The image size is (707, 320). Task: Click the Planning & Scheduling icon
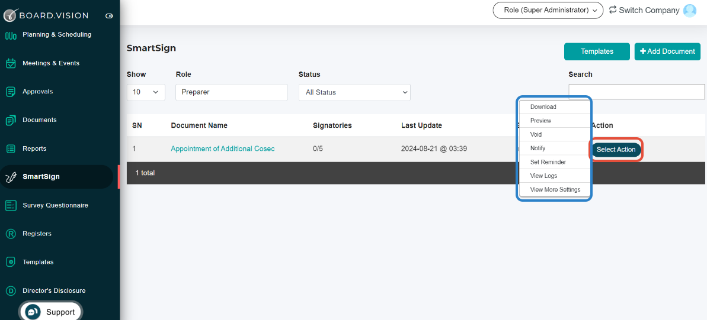tap(11, 35)
